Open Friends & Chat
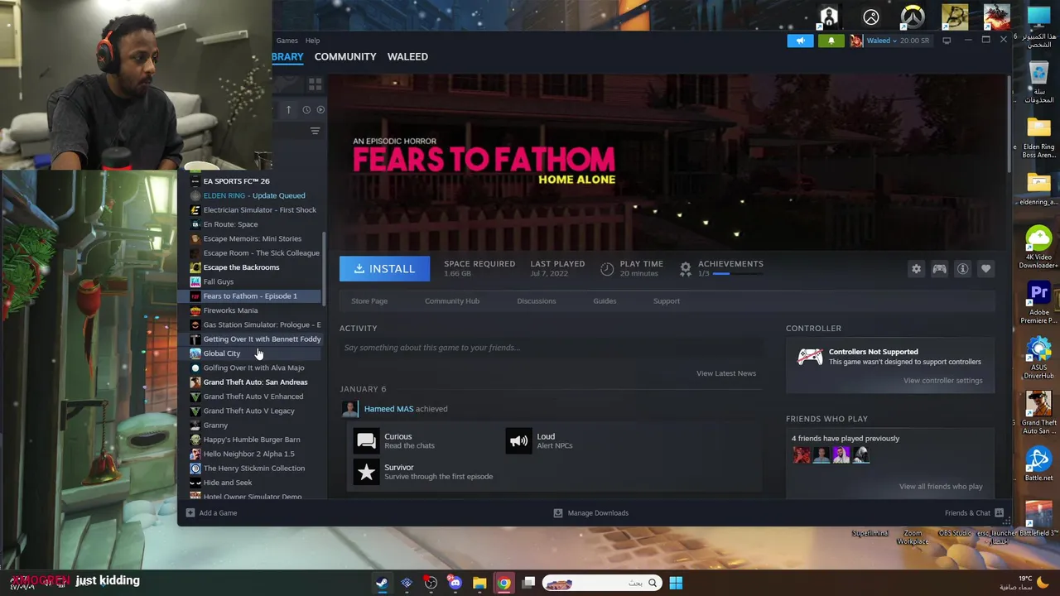 (x=974, y=513)
